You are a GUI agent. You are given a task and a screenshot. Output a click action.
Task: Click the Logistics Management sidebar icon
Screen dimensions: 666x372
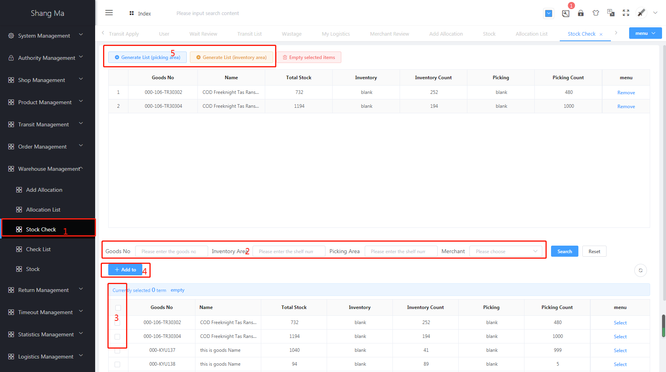coord(11,357)
